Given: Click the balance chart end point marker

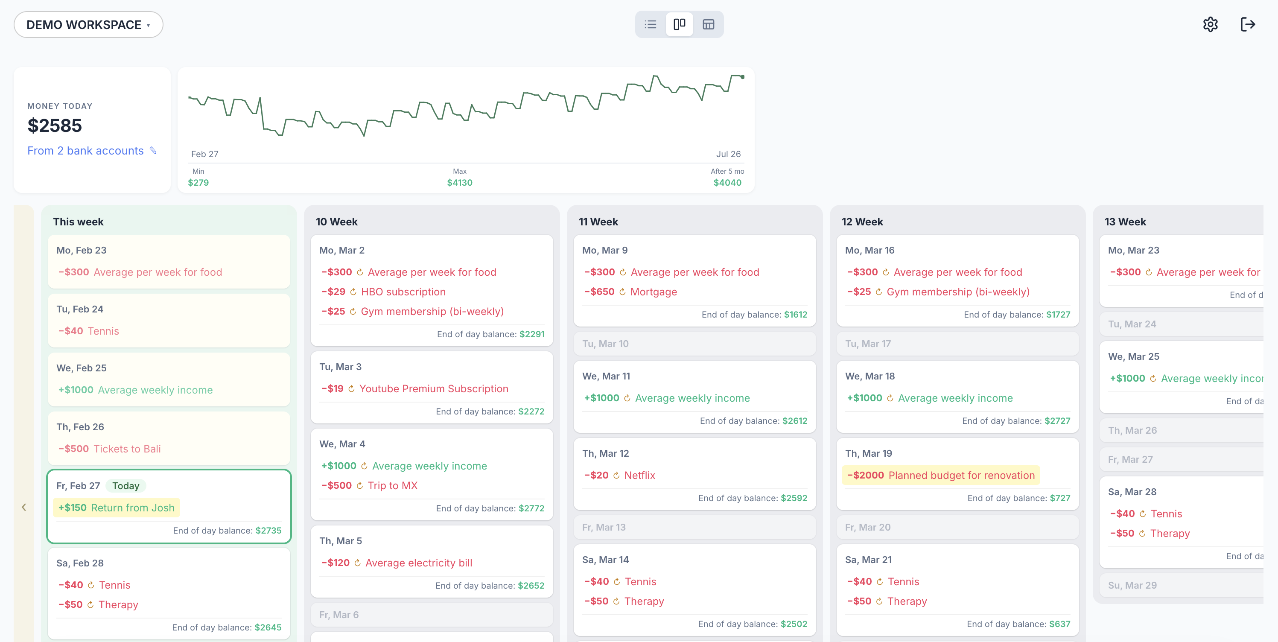Looking at the screenshot, I should click(x=742, y=77).
